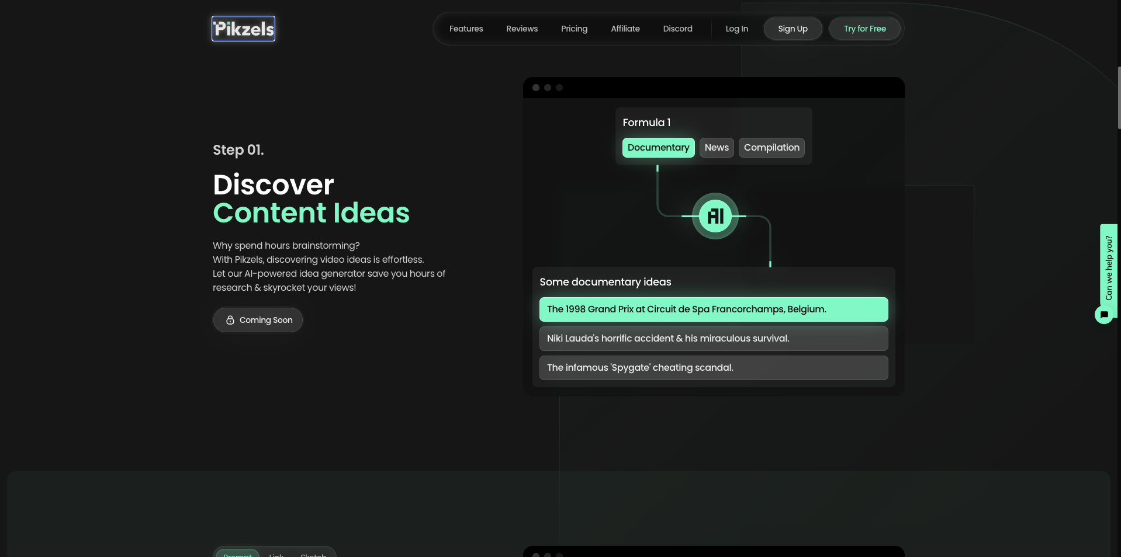Click the lock icon in Coming Soon
The height and width of the screenshot is (557, 1121).
230,320
